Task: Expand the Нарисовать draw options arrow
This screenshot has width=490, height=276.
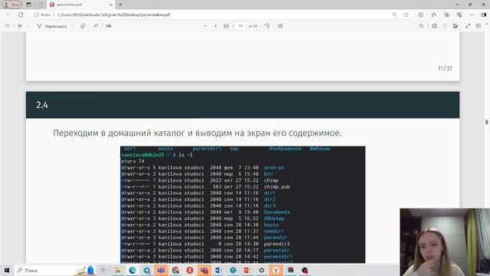Action: (x=73, y=26)
